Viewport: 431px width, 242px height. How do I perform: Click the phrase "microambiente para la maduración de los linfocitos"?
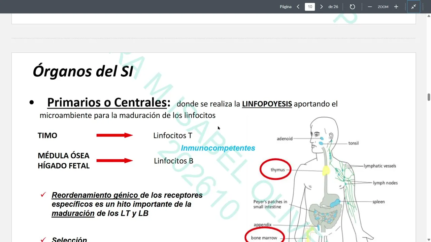click(127, 115)
